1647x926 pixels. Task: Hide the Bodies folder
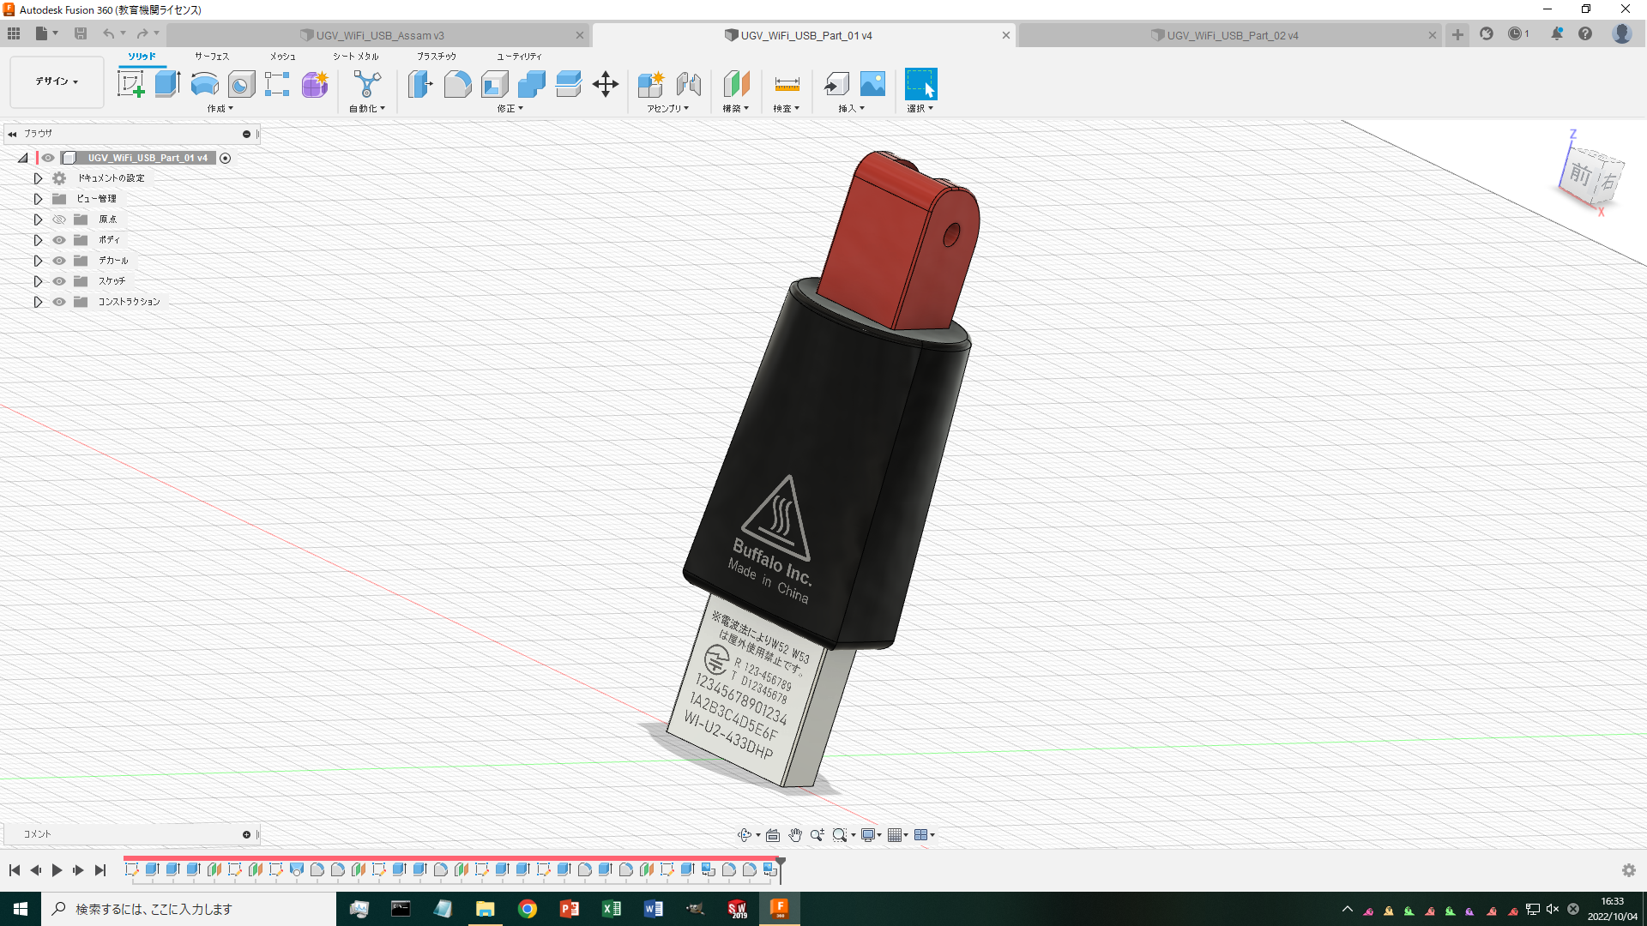click(59, 240)
